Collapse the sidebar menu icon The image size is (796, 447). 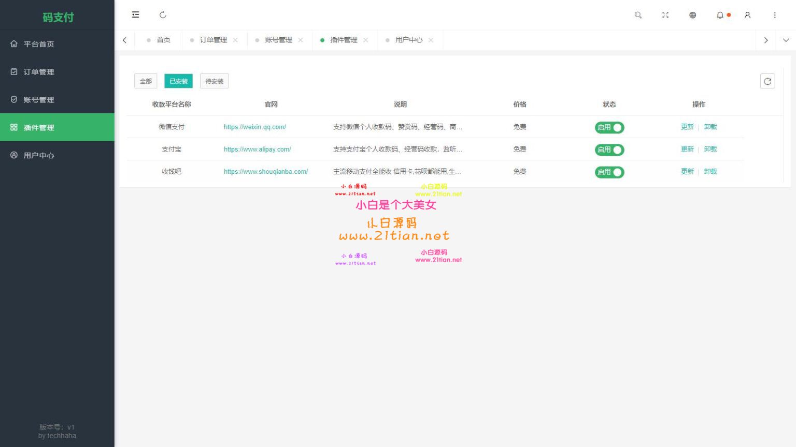(135, 15)
